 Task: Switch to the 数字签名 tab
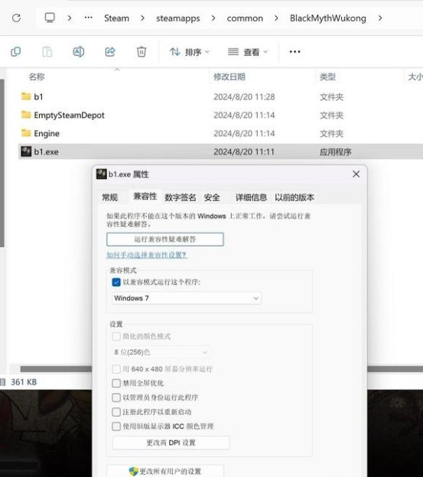coord(181,197)
